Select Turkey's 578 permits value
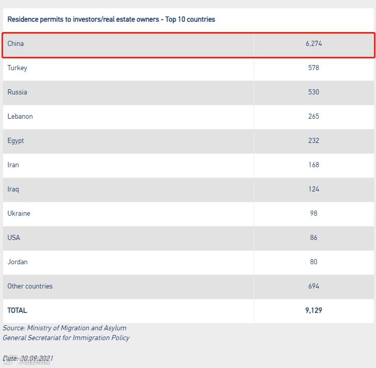376x368 pixels. pos(314,68)
